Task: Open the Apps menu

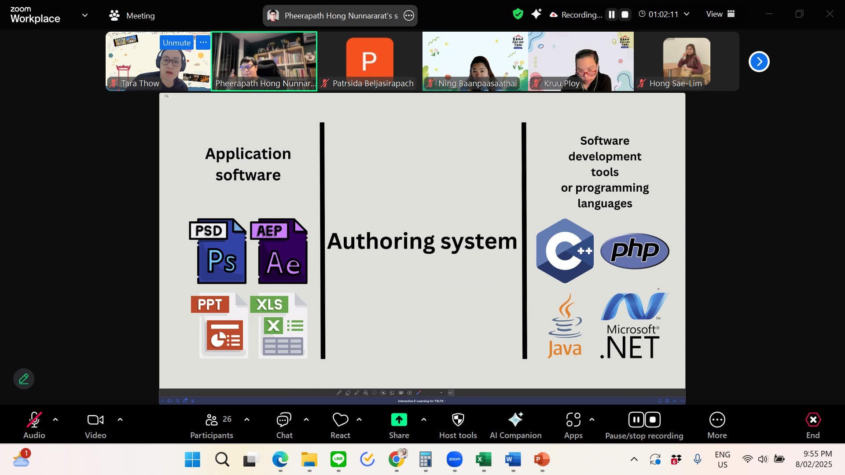Action: click(573, 425)
